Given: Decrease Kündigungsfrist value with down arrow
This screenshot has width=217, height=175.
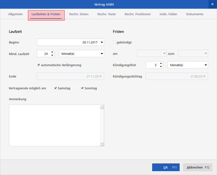Looking at the screenshot, I should click(x=161, y=67).
